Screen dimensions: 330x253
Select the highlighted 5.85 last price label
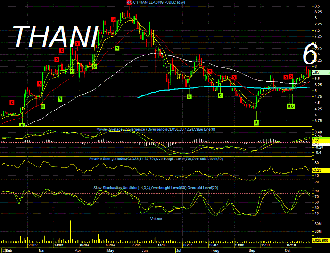pos(321,72)
